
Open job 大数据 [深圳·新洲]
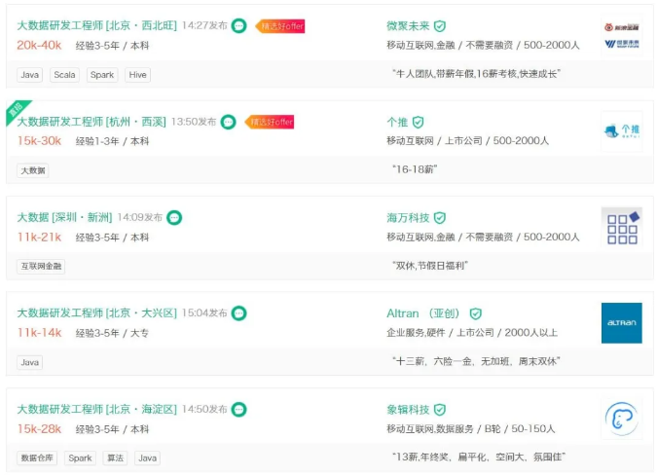(64, 217)
